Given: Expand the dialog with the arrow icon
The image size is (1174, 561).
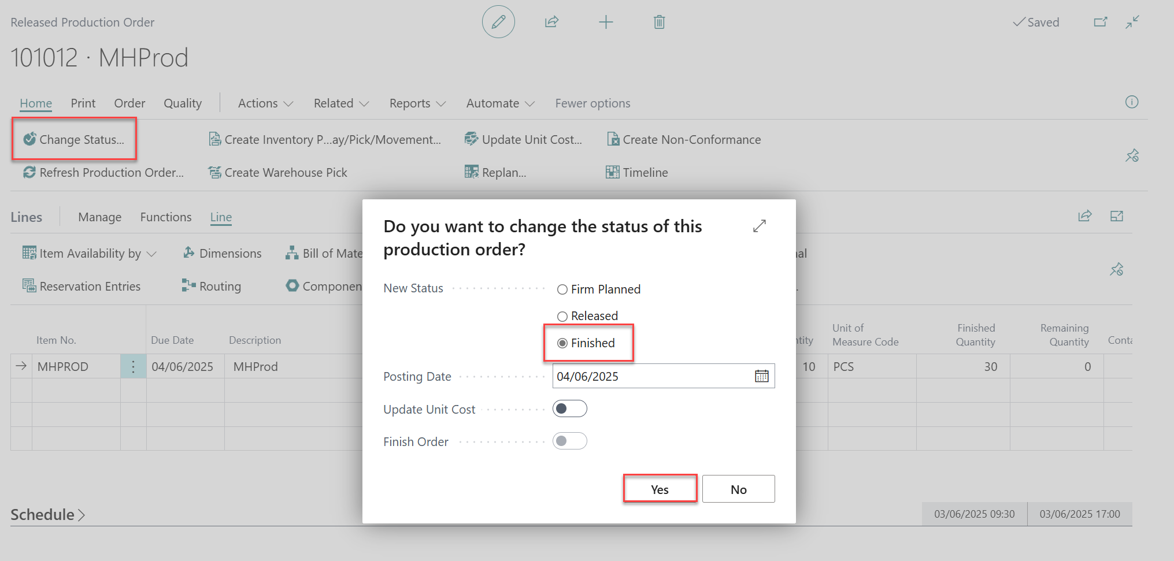Looking at the screenshot, I should pyautogui.click(x=759, y=226).
